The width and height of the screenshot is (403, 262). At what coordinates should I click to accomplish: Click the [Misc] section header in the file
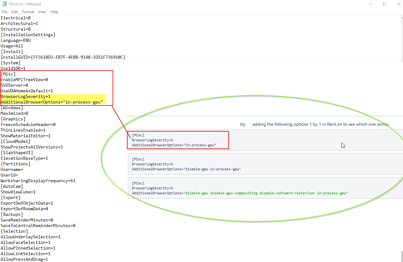(8, 74)
